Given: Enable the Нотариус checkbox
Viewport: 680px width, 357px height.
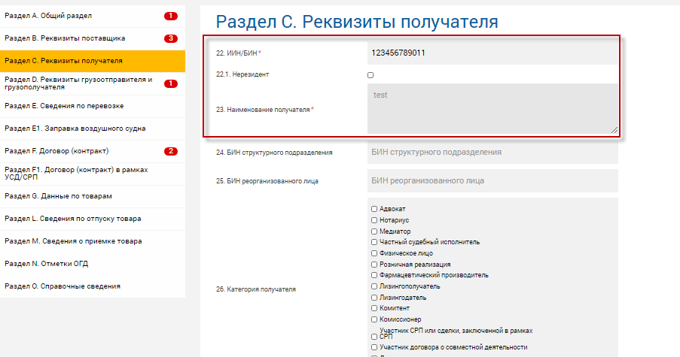Looking at the screenshot, I should [374, 220].
